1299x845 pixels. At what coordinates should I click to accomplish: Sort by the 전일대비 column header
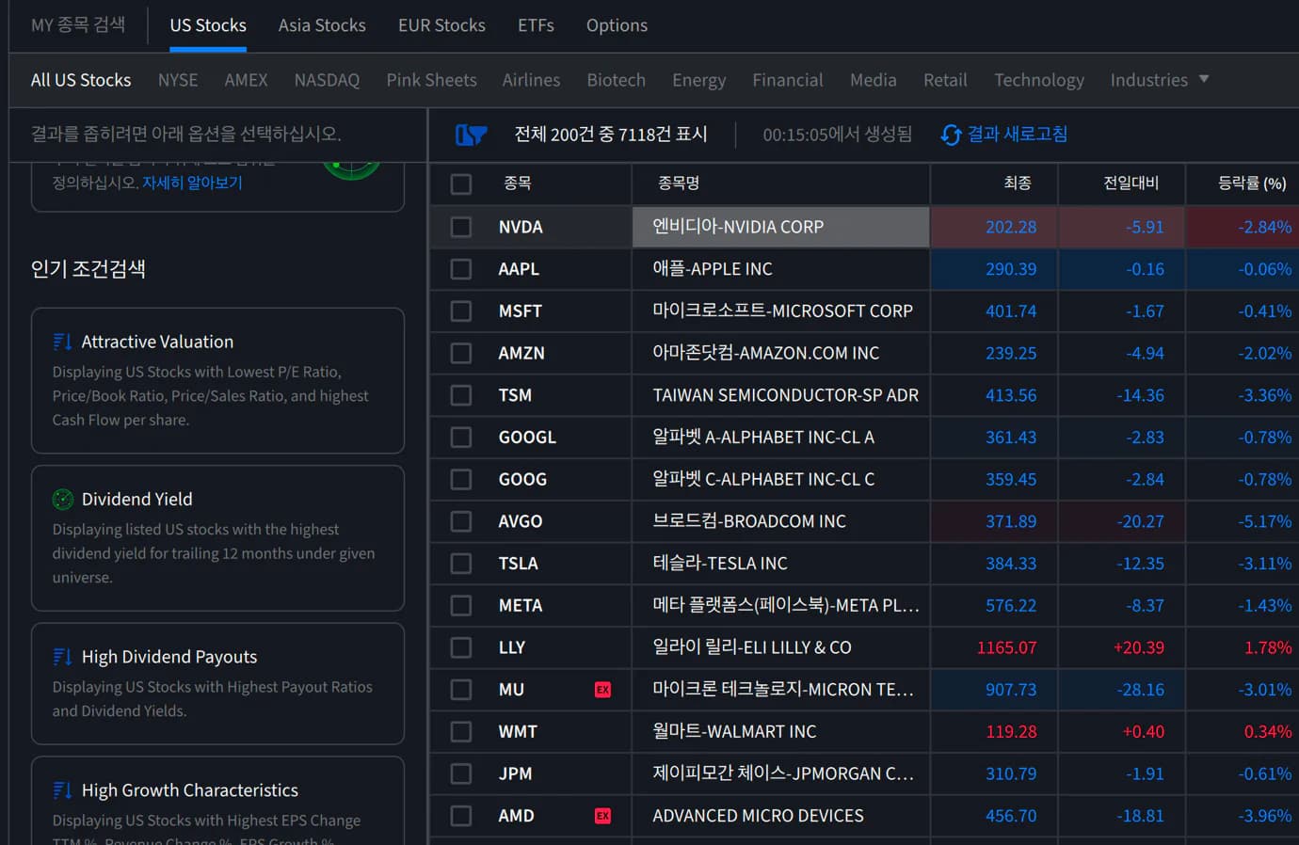pyautogui.click(x=1131, y=183)
